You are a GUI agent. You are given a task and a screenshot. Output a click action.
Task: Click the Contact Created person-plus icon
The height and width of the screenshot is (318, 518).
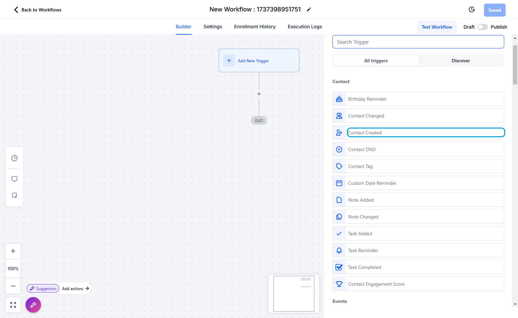point(339,133)
